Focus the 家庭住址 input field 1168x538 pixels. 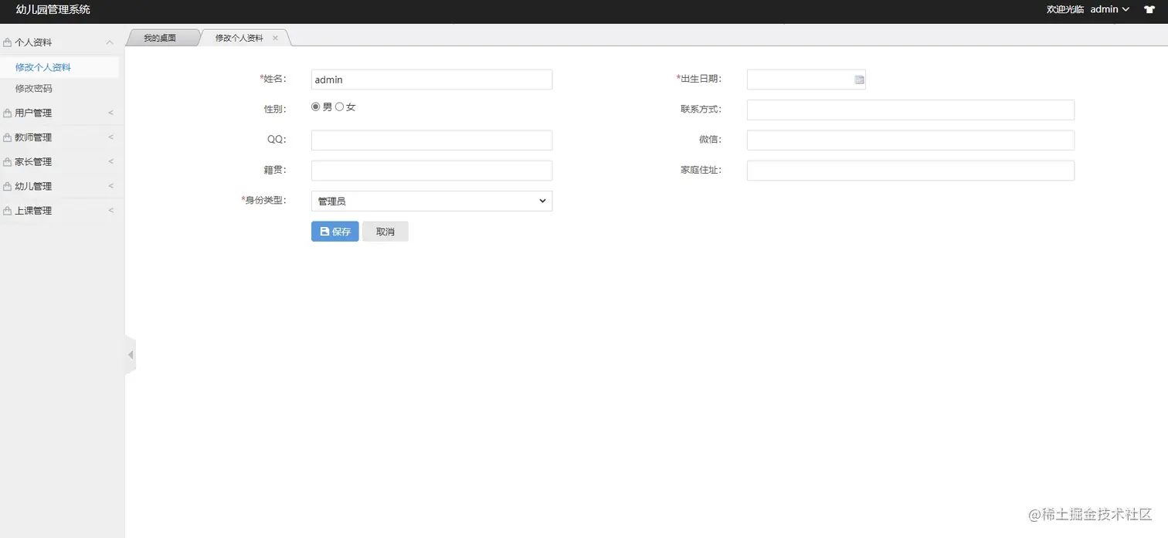pyautogui.click(x=911, y=171)
